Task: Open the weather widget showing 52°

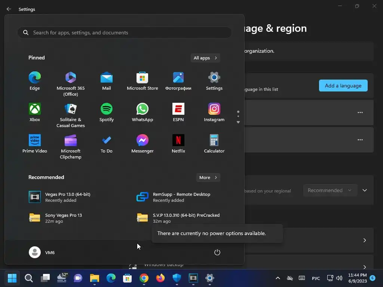Action: pos(62,278)
